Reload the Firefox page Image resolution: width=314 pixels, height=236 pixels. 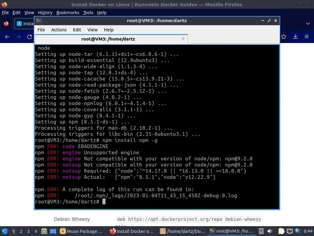(x=29, y=37)
